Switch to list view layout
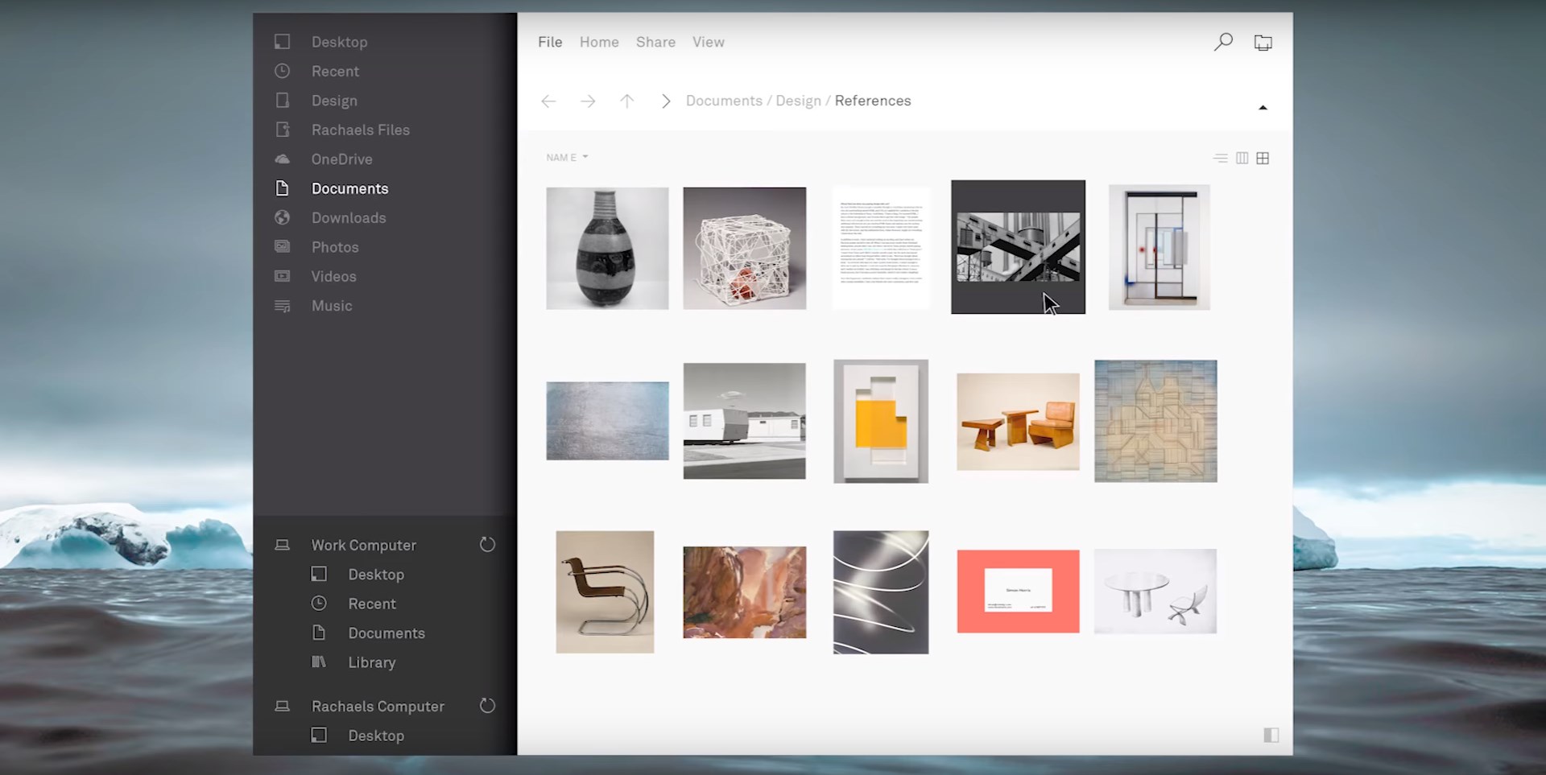Screen dimensions: 1546x775 click(1220, 159)
